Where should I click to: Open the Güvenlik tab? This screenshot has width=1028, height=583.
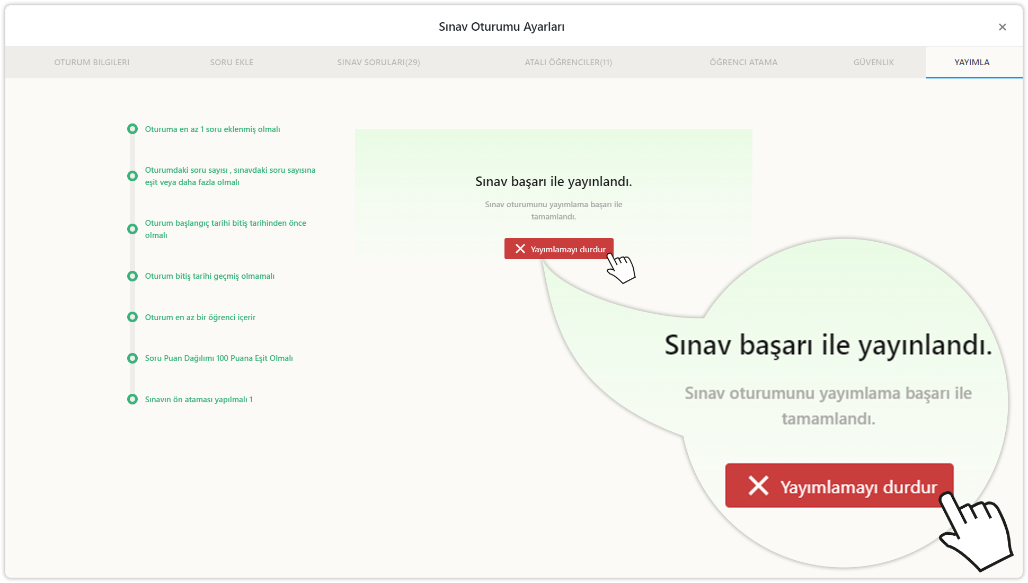click(x=873, y=63)
